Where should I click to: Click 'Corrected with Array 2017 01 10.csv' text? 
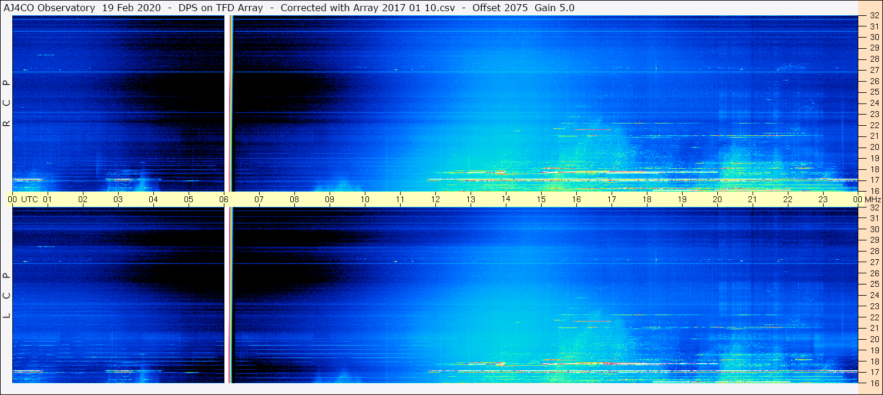(368, 8)
